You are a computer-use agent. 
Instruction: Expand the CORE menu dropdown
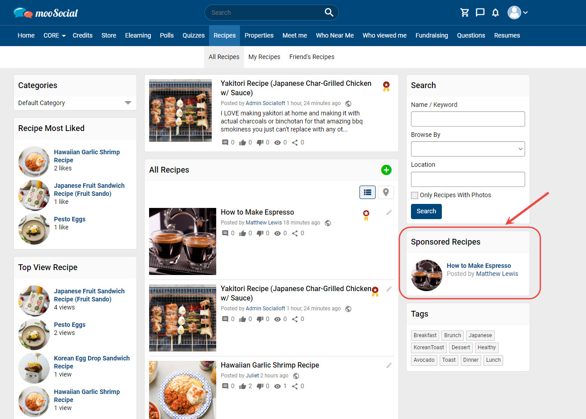(x=55, y=35)
